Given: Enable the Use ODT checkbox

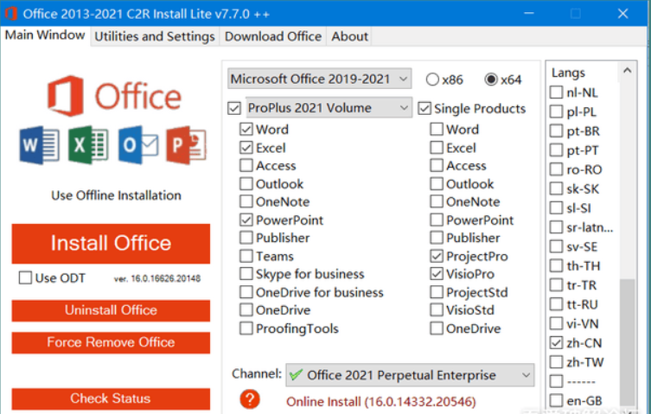Looking at the screenshot, I should (x=25, y=277).
